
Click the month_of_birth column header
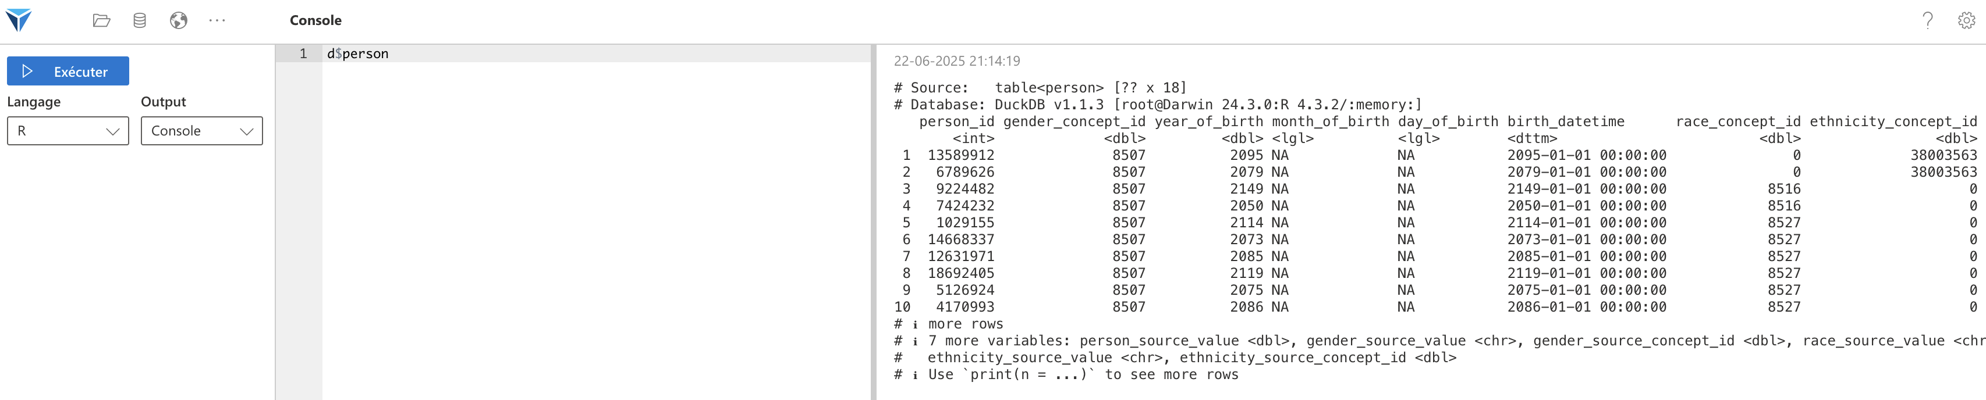[1331, 122]
